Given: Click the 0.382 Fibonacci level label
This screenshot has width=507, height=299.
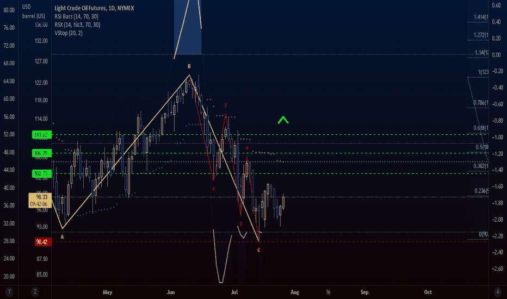Looking at the screenshot, I should [481, 166].
